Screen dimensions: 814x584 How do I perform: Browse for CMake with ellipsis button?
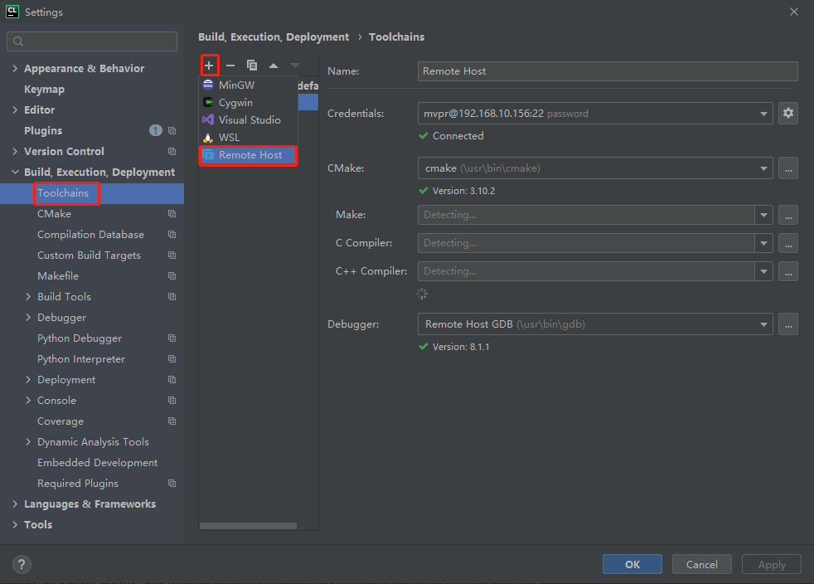pyautogui.click(x=788, y=168)
